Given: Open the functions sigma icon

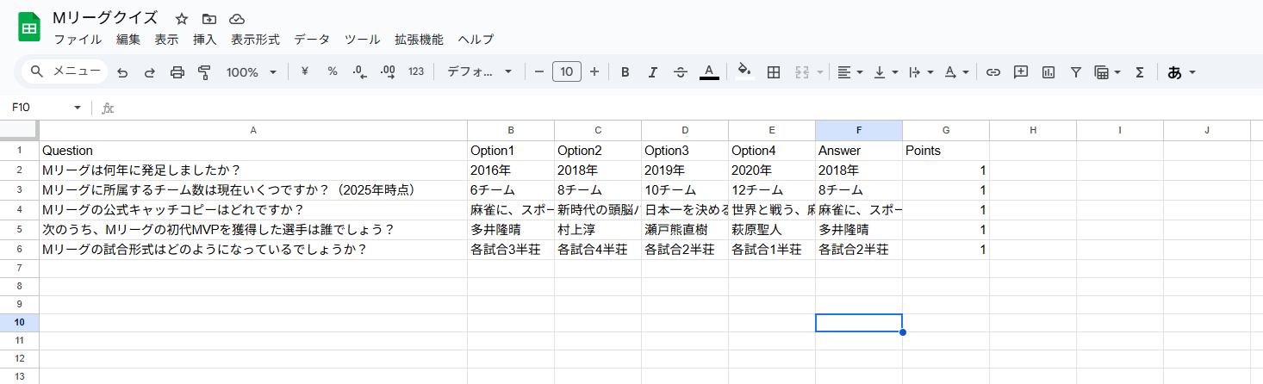Looking at the screenshot, I should pyautogui.click(x=1140, y=72).
